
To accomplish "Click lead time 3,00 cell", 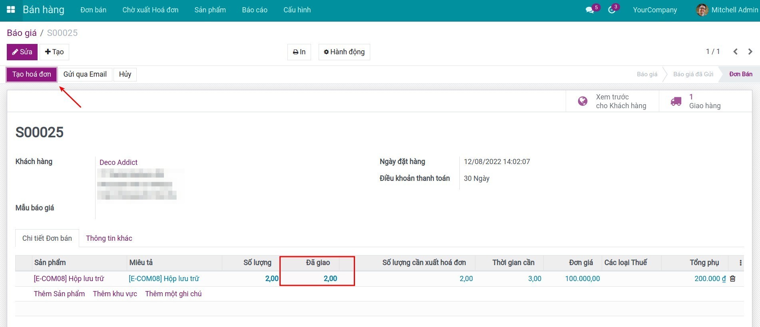I will 535,279.
